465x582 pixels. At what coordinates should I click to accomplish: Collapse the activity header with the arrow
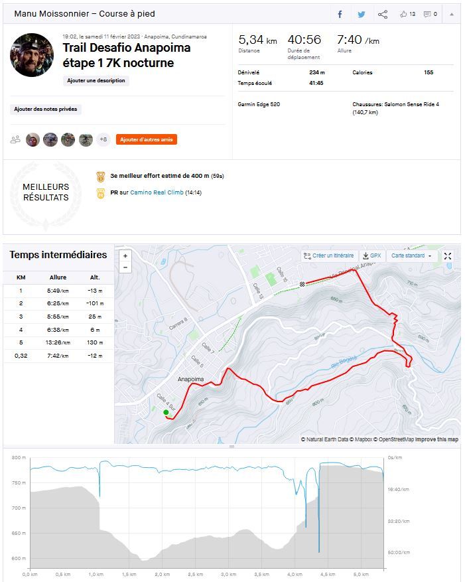[452, 14]
